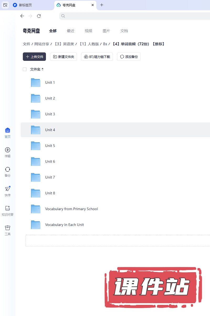Switch to the 视频 tab
Image resolution: width=210 pixels, height=316 pixels.
point(88,31)
